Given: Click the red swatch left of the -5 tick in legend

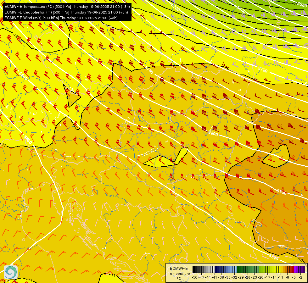Looking at the screenshot, I should (x=293, y=269).
